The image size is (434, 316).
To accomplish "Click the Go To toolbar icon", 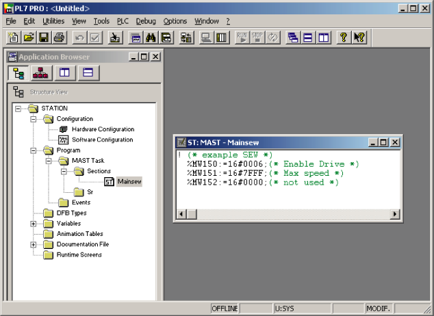I will click(x=115, y=38).
